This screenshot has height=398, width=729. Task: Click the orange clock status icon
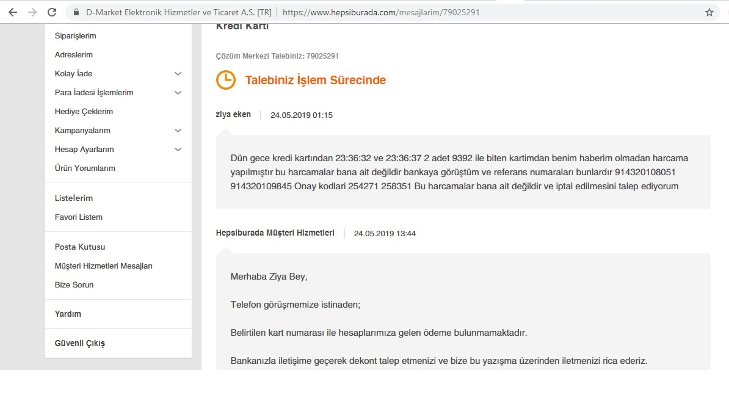226,80
